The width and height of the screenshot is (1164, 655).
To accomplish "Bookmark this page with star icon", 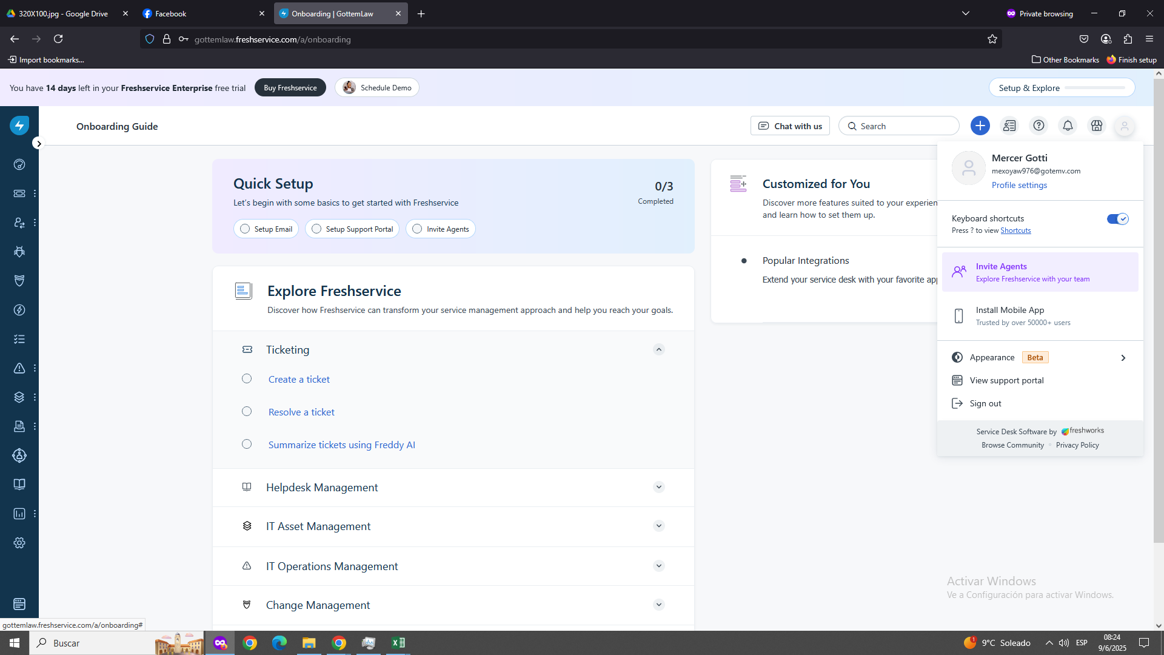I will (992, 39).
